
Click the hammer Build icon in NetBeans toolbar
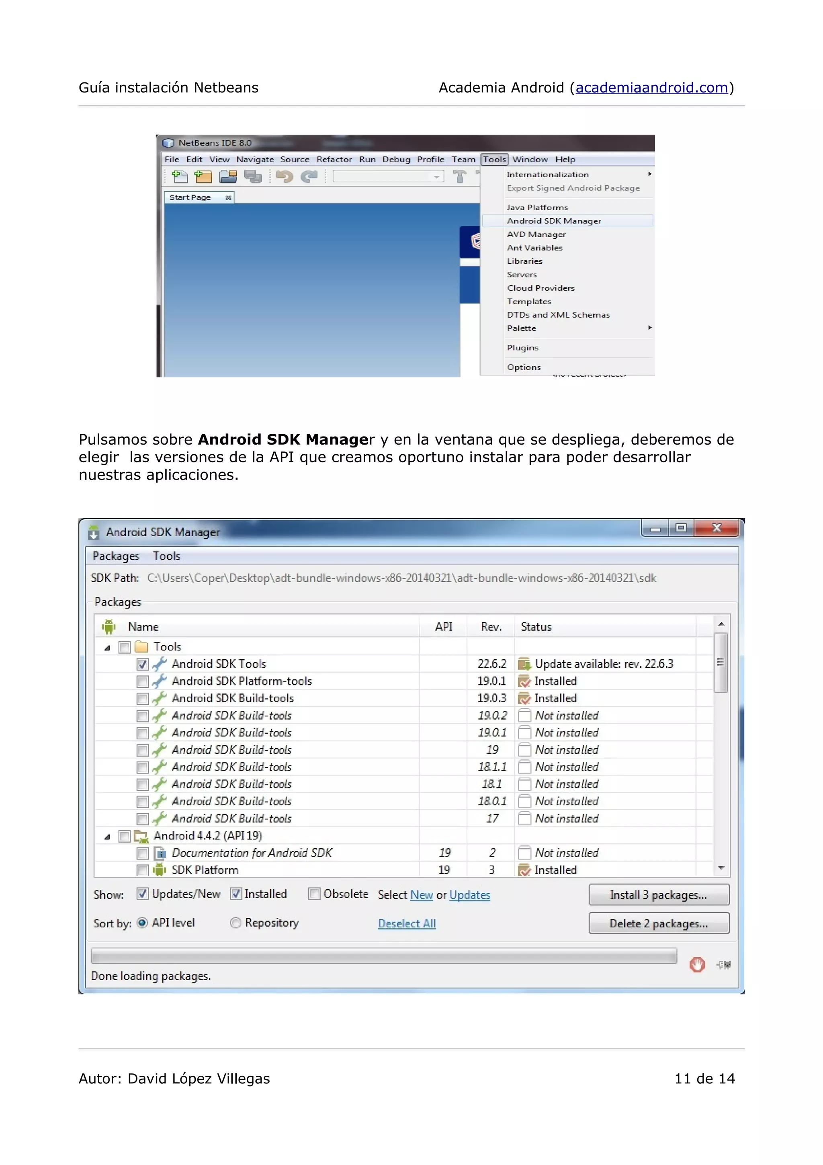point(460,176)
